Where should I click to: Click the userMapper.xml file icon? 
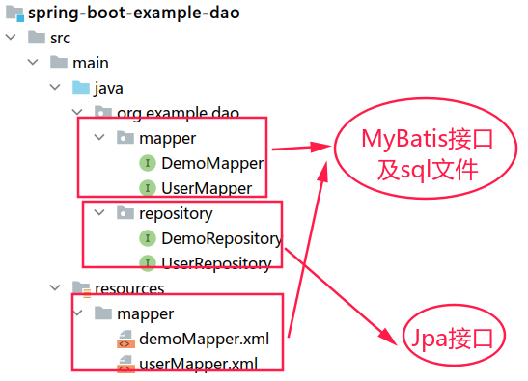coord(125,364)
